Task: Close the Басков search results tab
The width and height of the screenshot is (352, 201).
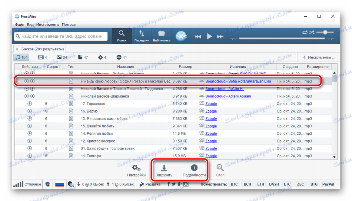Action: click(17, 49)
